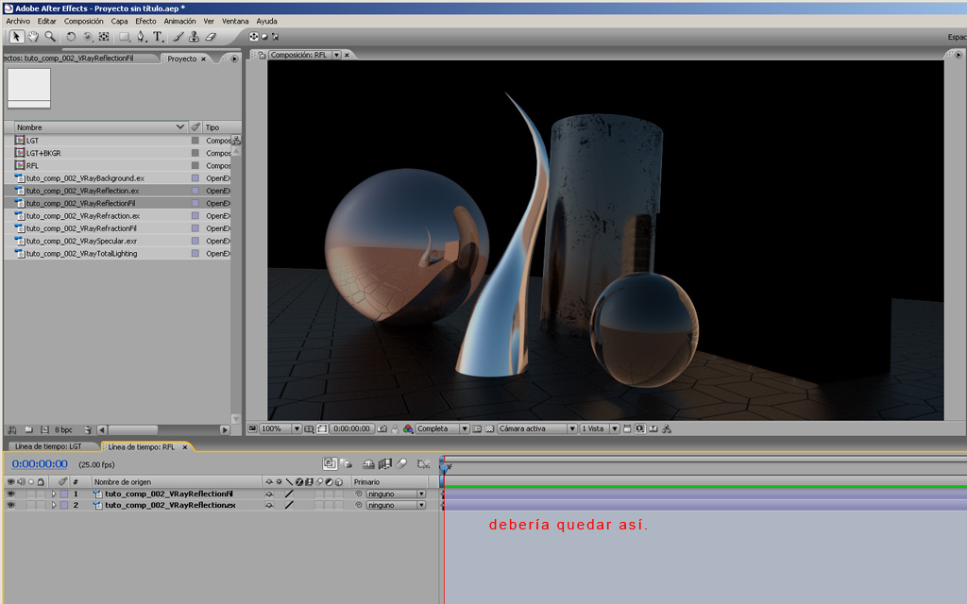
Task: Select the Clone Stamp tool
Action: coord(194,37)
